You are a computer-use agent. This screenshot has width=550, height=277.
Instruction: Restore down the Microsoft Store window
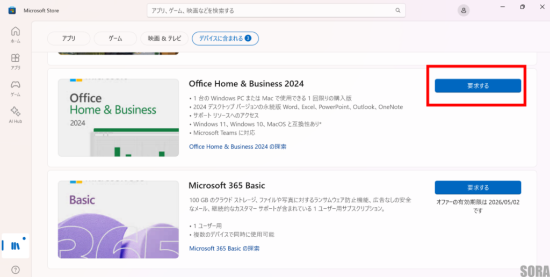[523, 6]
